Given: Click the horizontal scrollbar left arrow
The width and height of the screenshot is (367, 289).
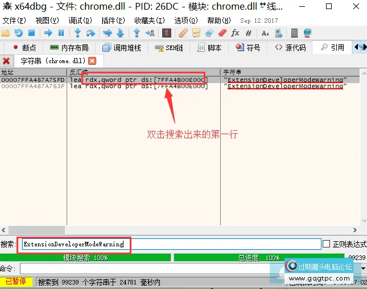Looking at the screenshot, I should click(3, 230).
